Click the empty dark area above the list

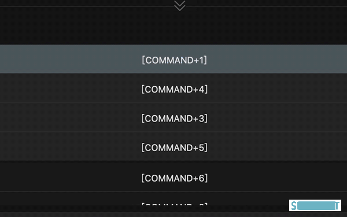click(x=173, y=27)
